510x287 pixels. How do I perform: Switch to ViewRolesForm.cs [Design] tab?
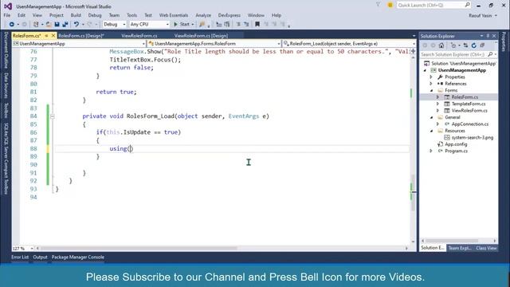[201, 36]
